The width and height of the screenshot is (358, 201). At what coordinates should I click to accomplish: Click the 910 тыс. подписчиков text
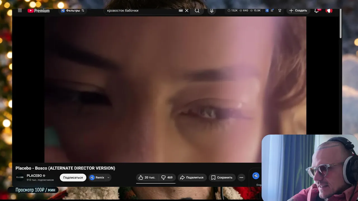40,180
